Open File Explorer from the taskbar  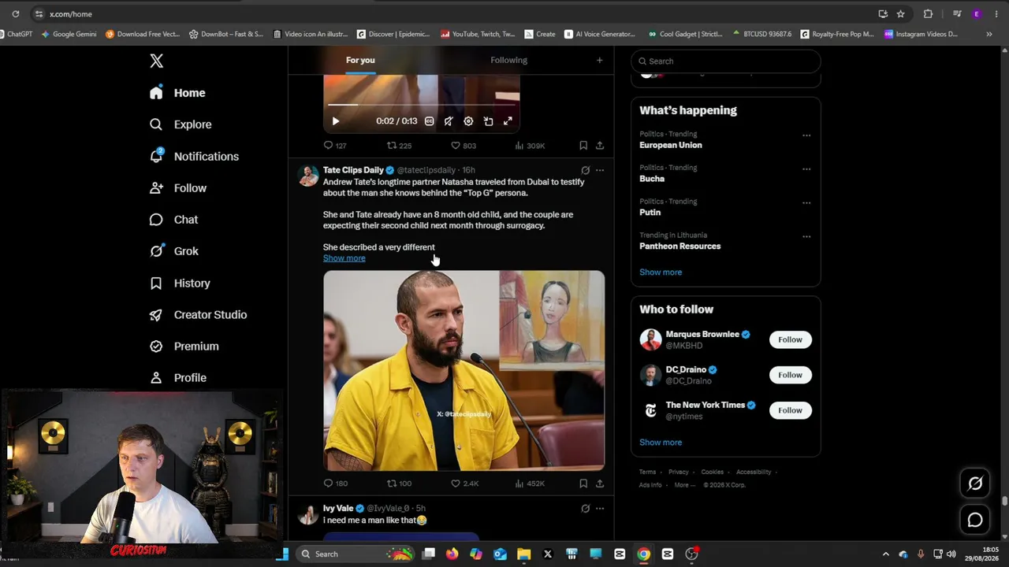(x=523, y=554)
